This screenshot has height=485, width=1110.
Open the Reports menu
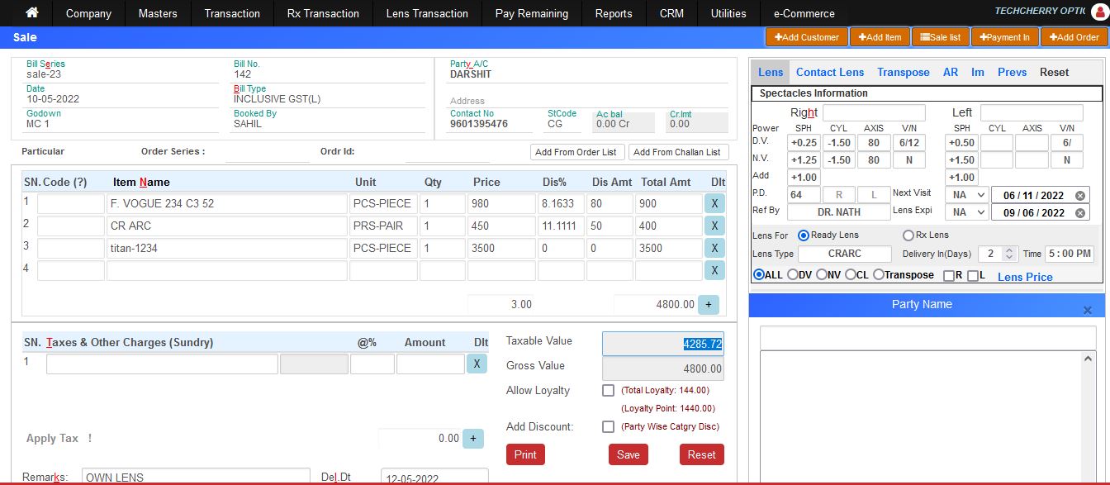613,13
